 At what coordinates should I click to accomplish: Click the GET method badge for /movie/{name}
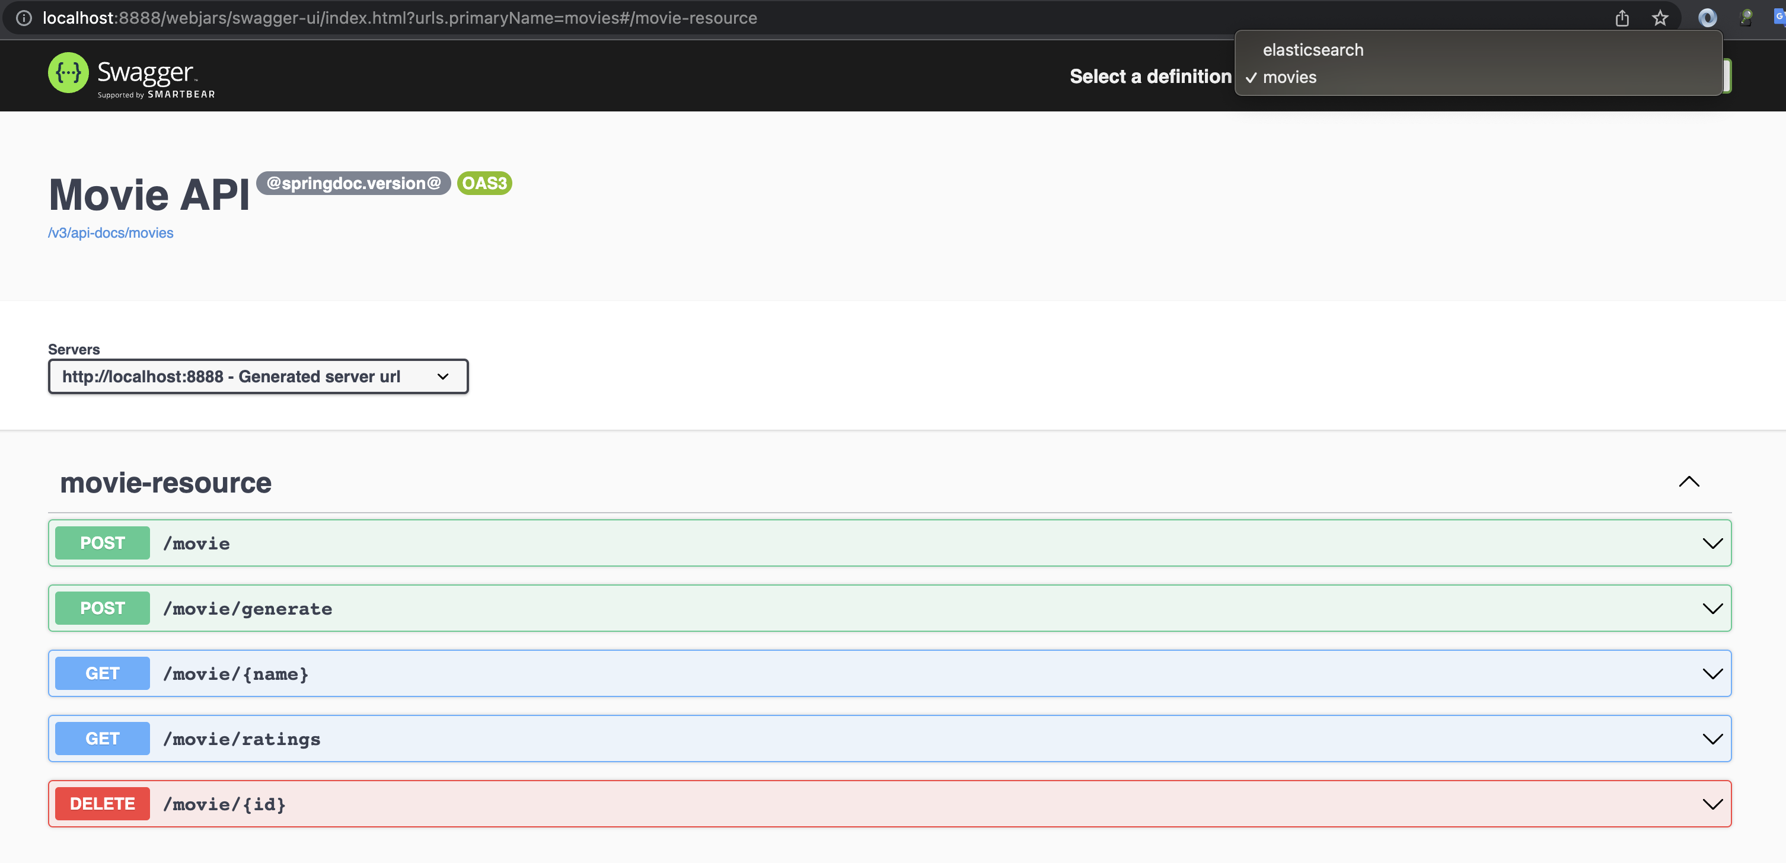[102, 673]
